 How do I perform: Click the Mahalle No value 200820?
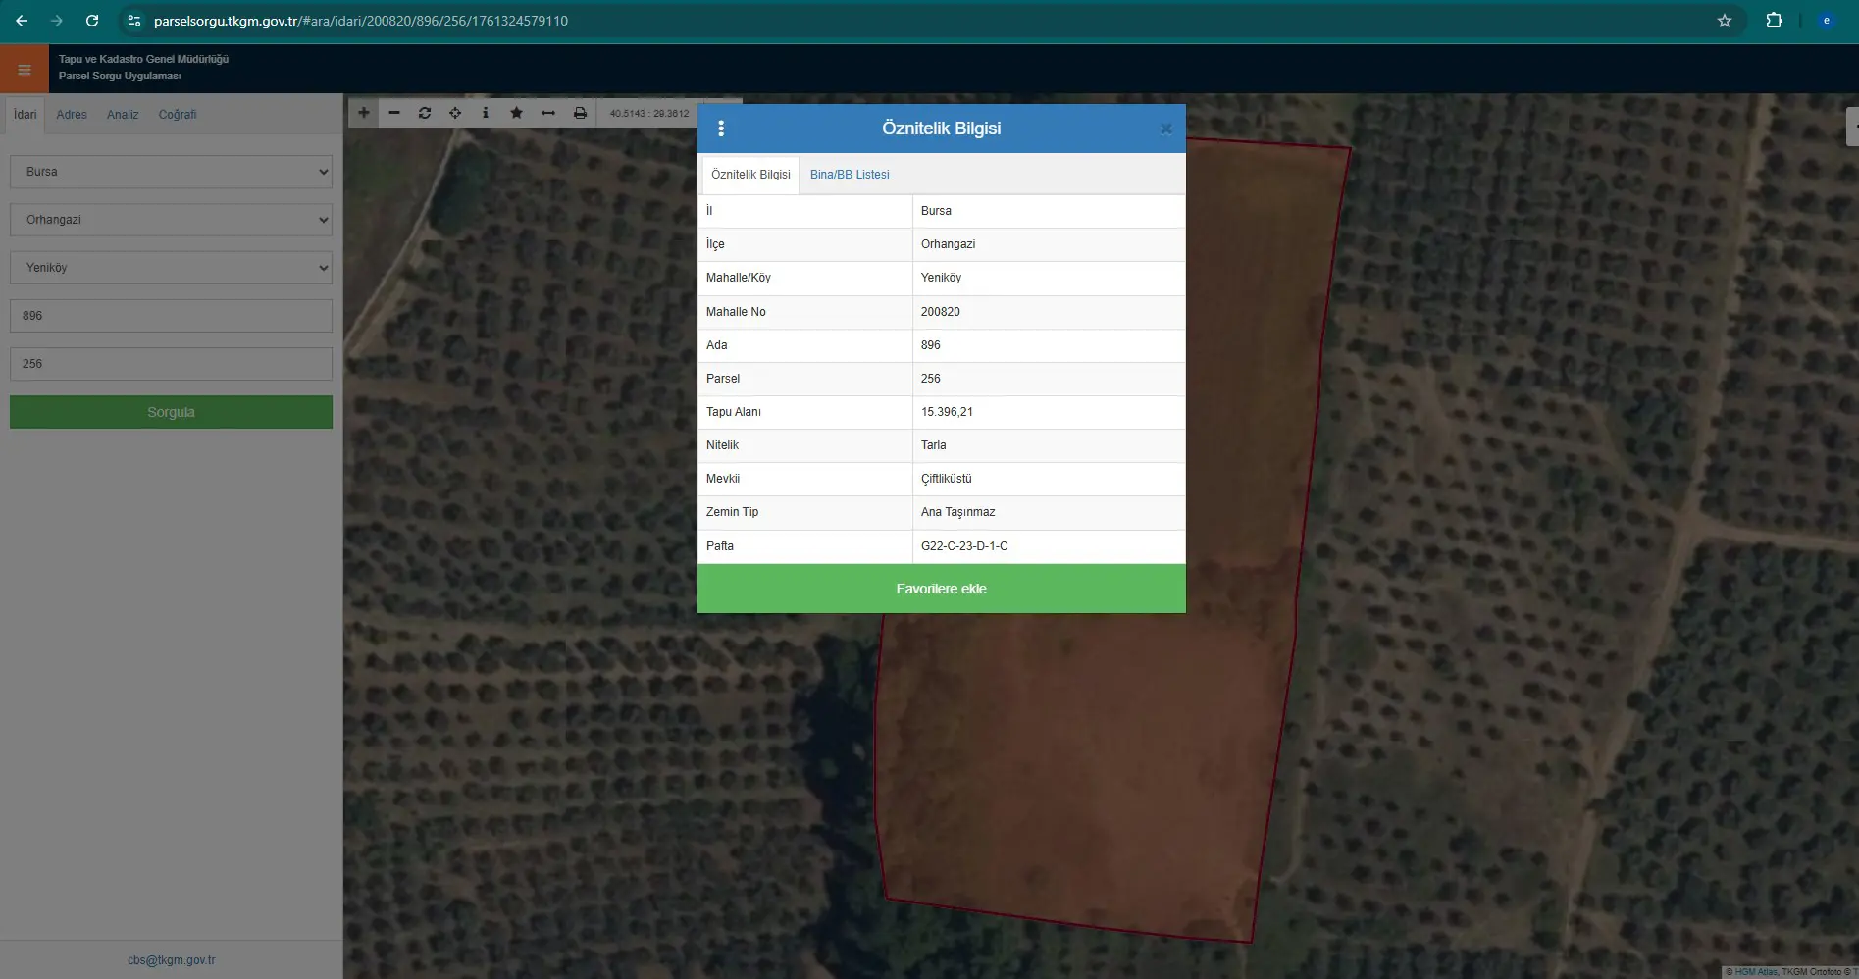click(x=941, y=312)
